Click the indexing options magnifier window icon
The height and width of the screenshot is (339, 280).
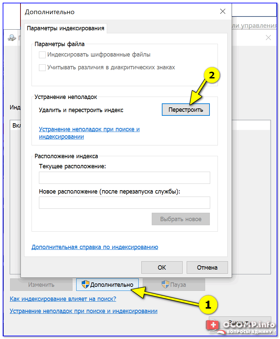pyautogui.click(x=12, y=38)
